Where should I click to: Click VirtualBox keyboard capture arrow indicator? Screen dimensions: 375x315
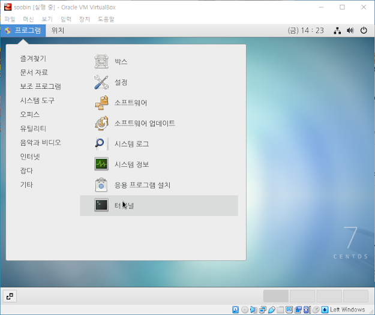tap(325, 310)
